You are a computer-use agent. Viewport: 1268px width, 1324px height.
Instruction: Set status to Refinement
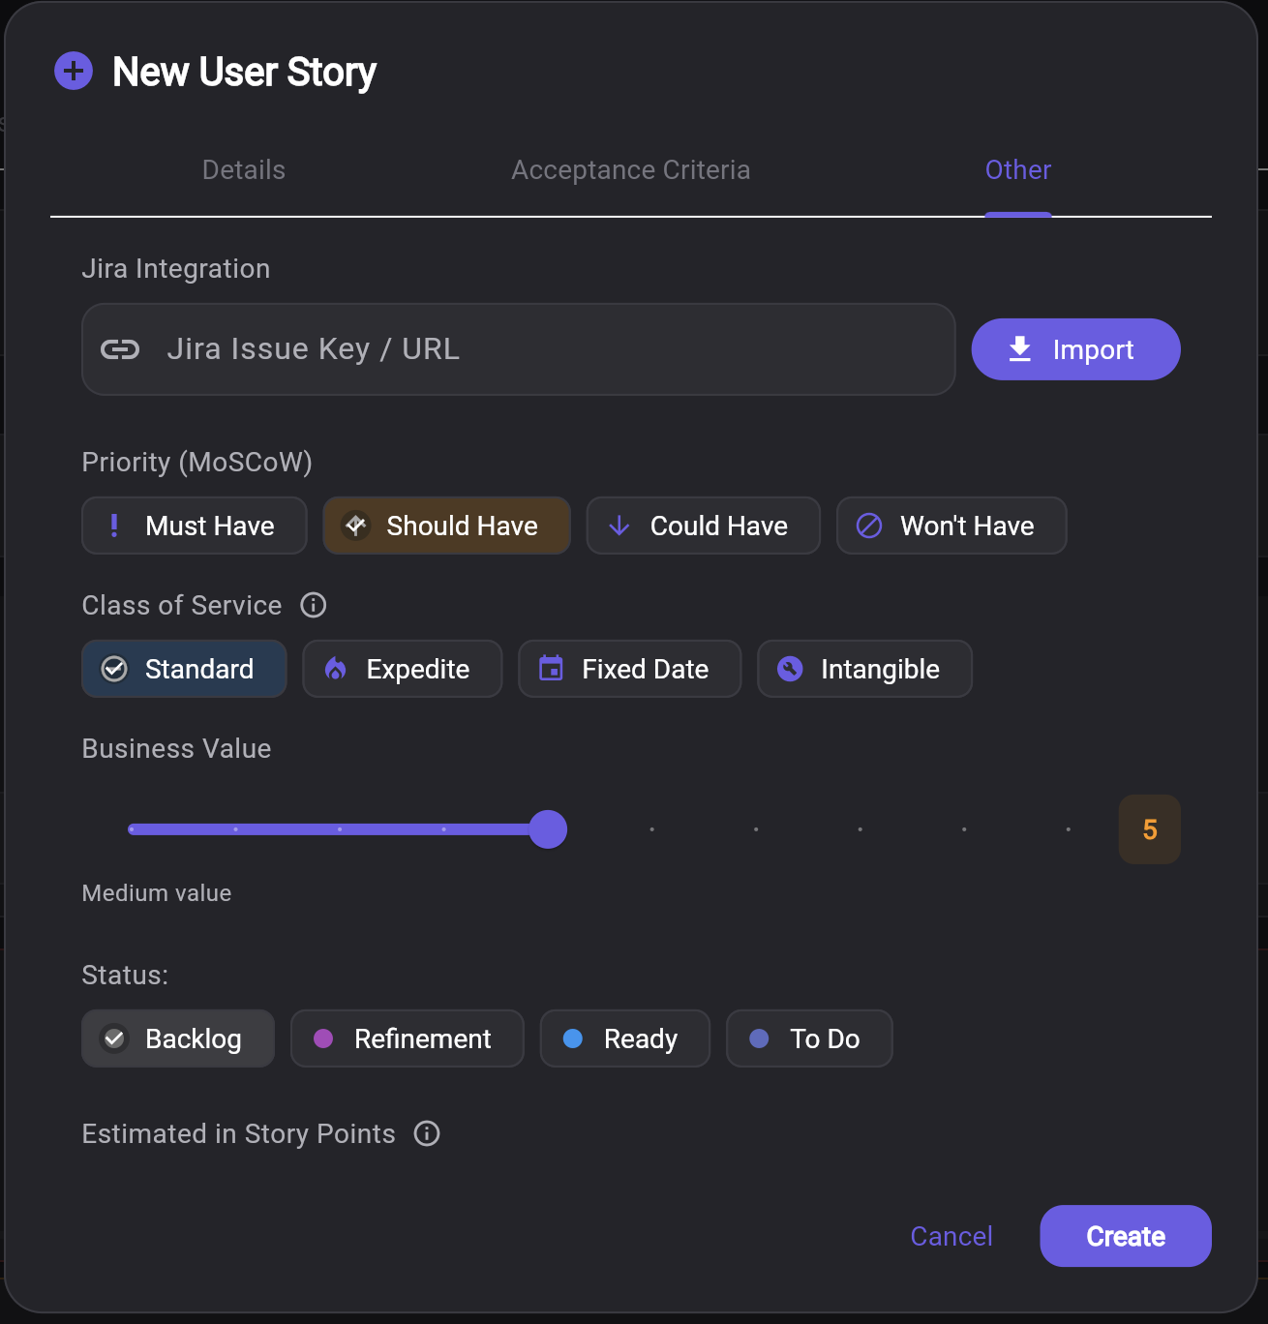pyautogui.click(x=407, y=1038)
